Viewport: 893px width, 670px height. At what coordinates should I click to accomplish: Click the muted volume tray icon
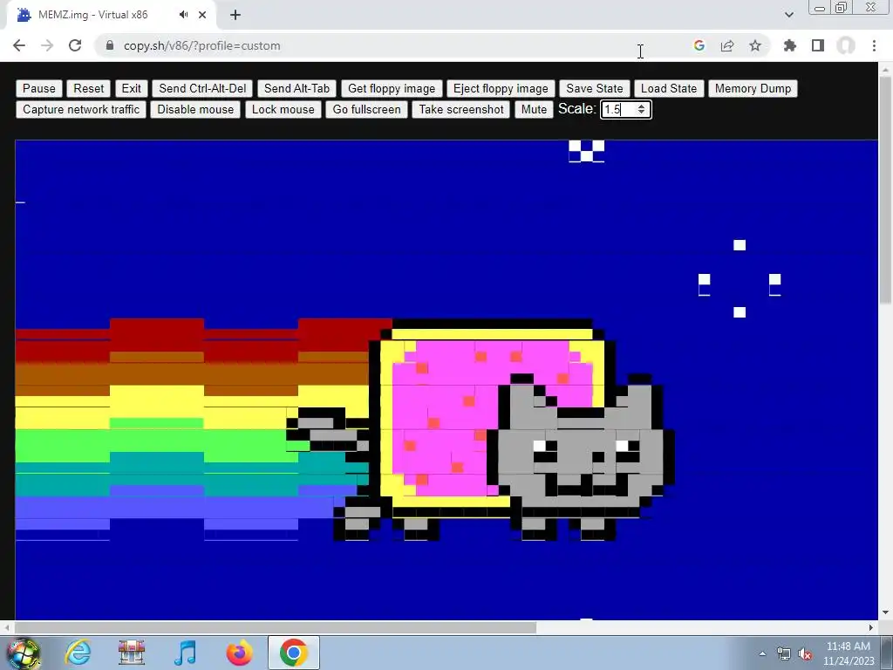[x=805, y=653]
